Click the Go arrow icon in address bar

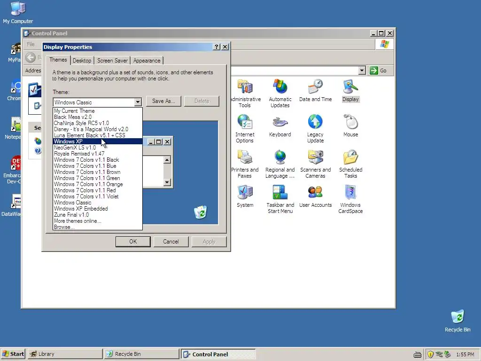click(373, 71)
